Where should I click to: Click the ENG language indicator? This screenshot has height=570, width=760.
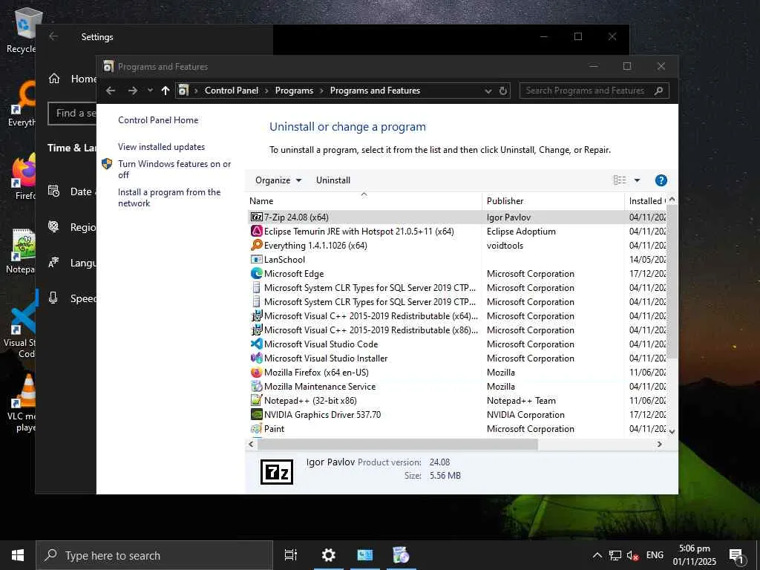pyautogui.click(x=655, y=555)
